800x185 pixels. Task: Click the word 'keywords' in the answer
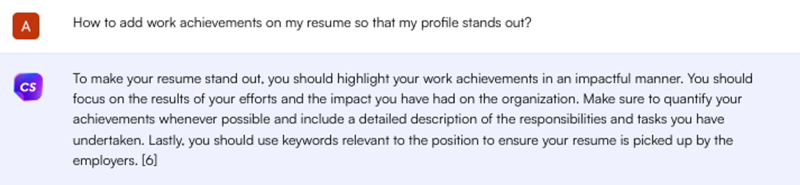[x=310, y=141]
